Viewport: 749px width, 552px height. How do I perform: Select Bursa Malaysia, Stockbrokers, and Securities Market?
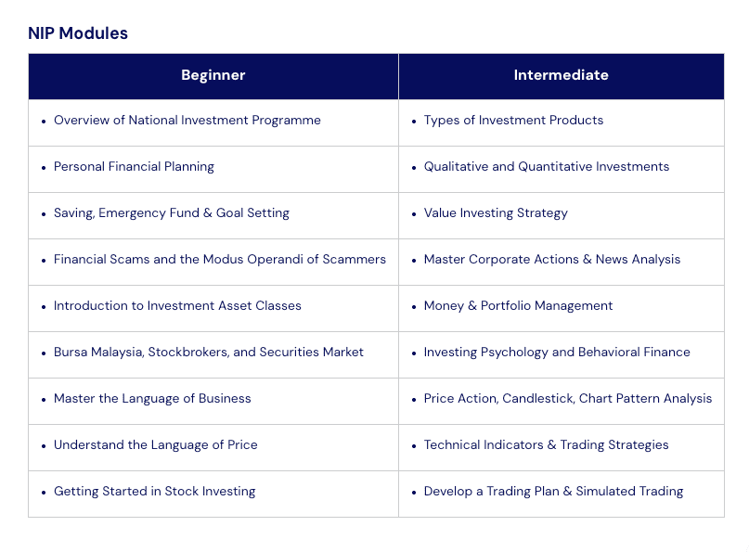209,353
